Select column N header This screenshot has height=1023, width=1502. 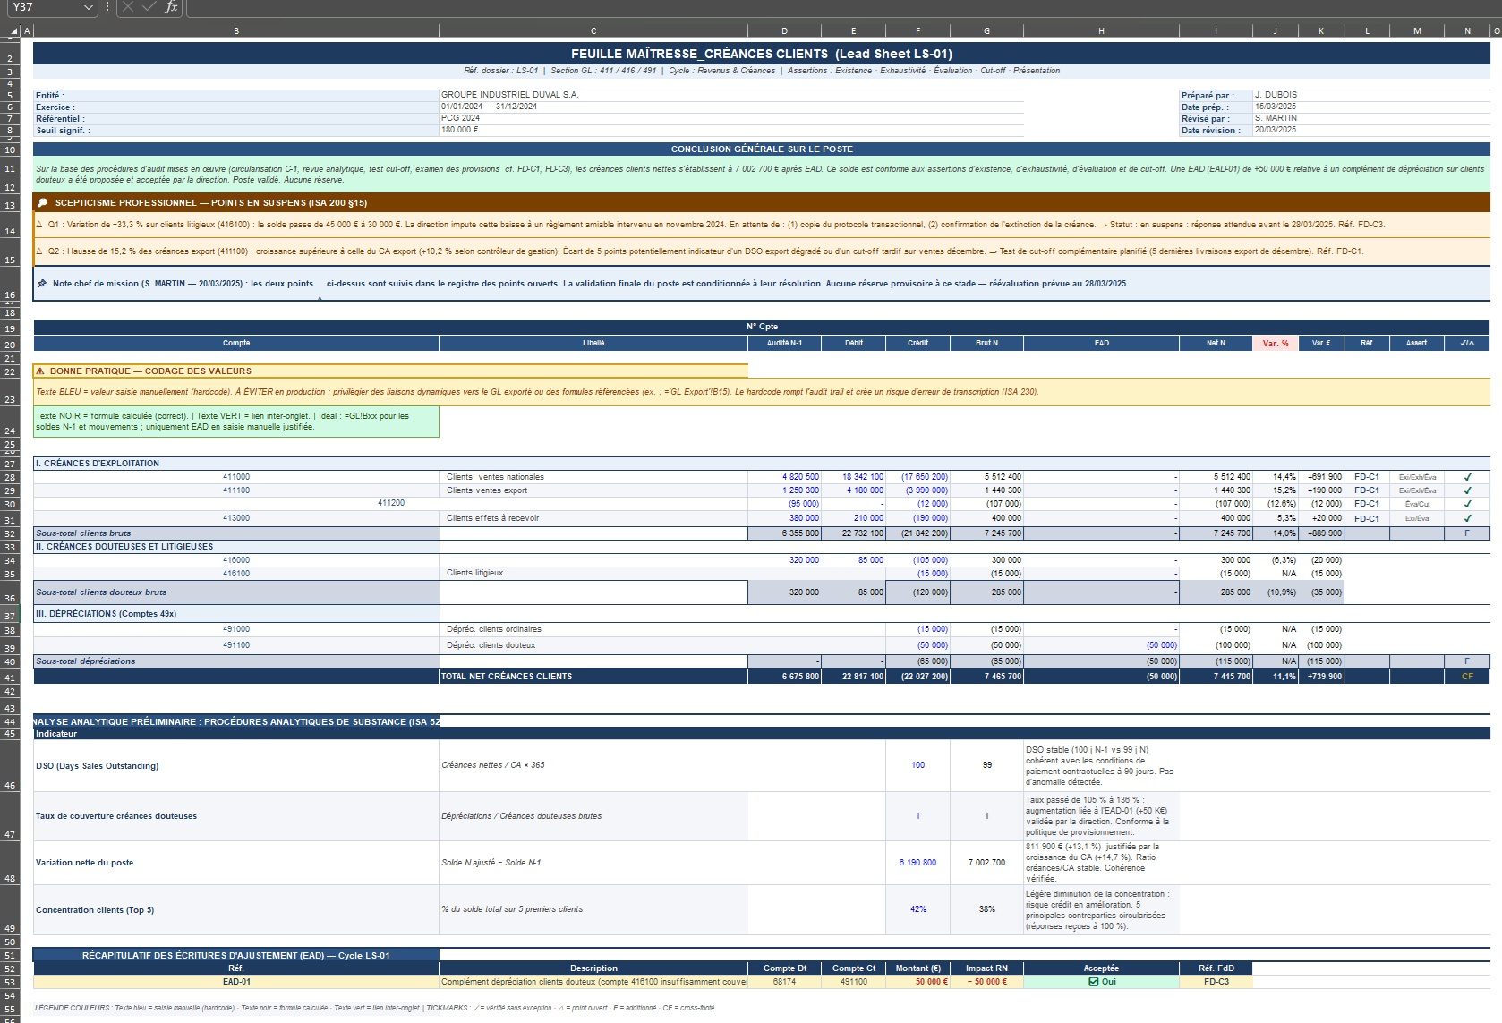tap(1467, 31)
